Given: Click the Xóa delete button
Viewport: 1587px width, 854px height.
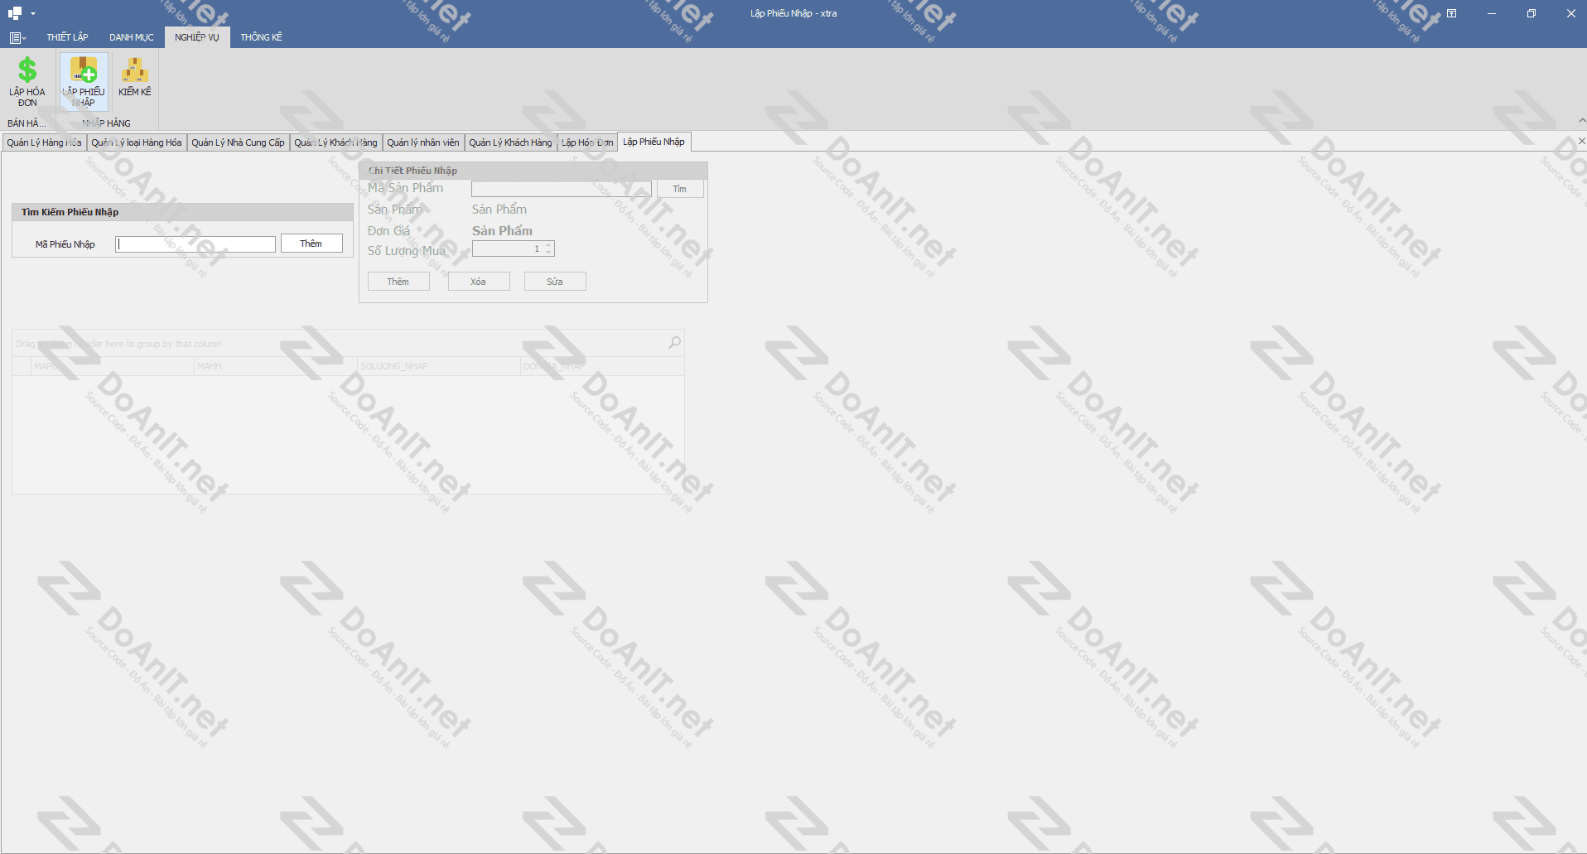Looking at the screenshot, I should pyautogui.click(x=479, y=282).
